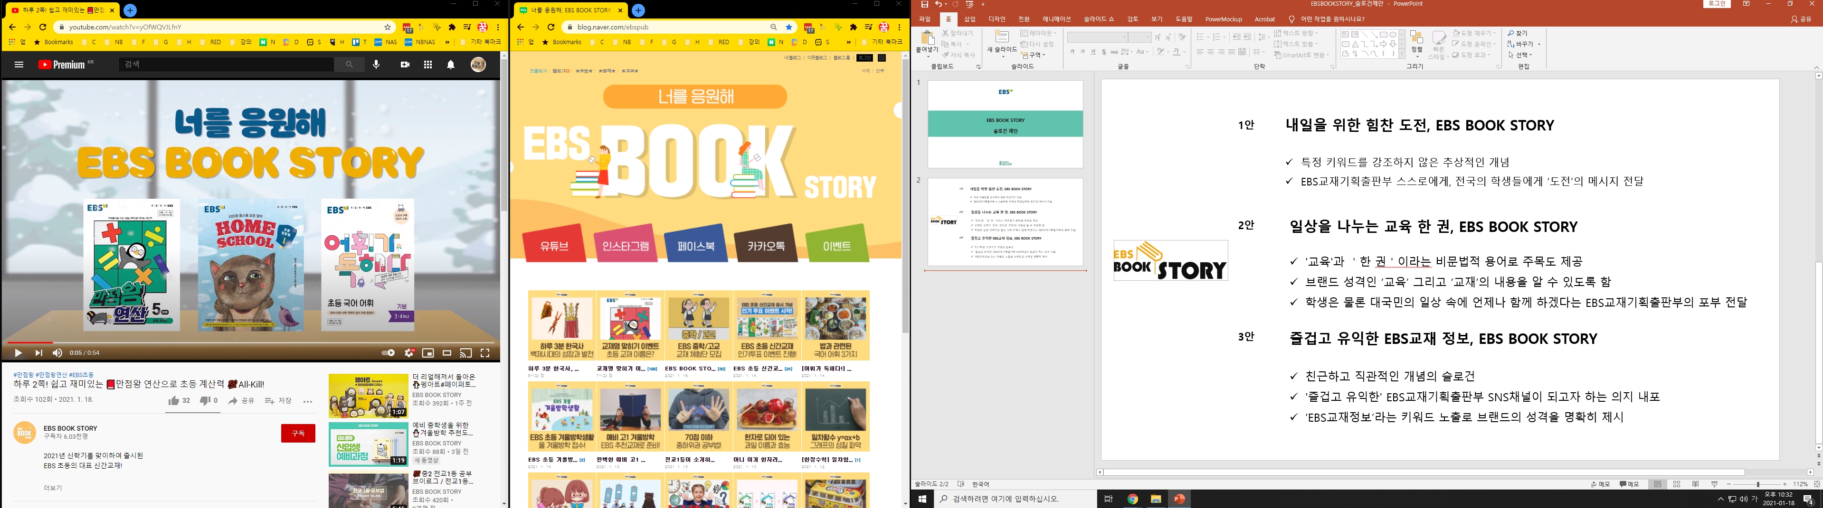
Task: Insert oval shape from shapes gallery
Action: point(1393,35)
